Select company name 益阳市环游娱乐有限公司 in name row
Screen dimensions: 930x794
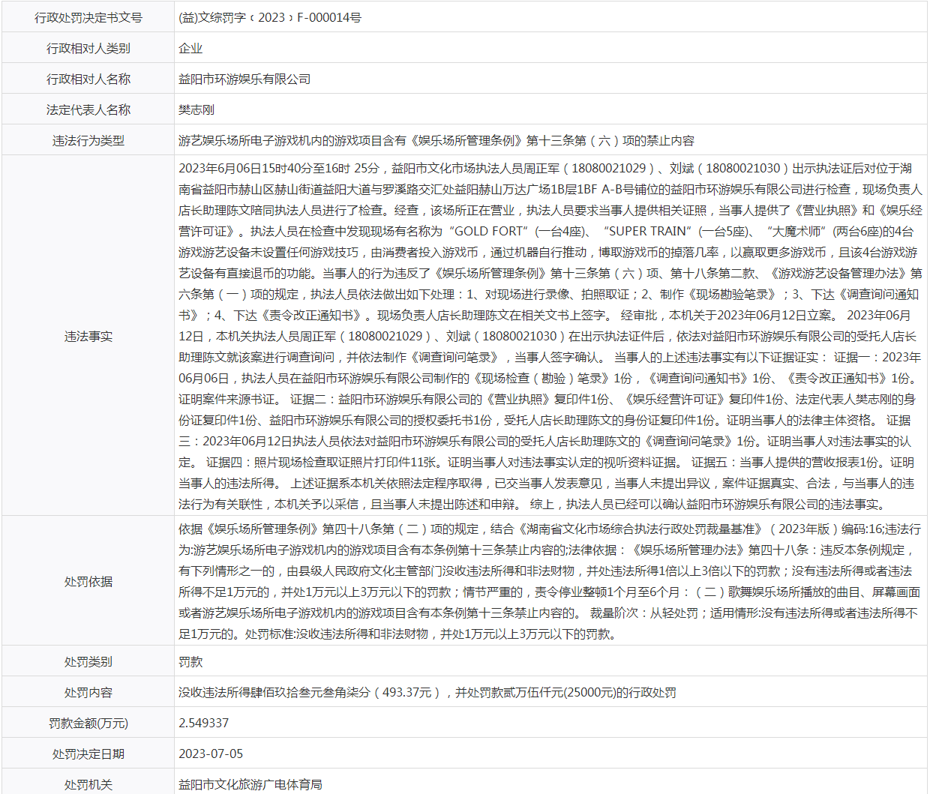244,79
